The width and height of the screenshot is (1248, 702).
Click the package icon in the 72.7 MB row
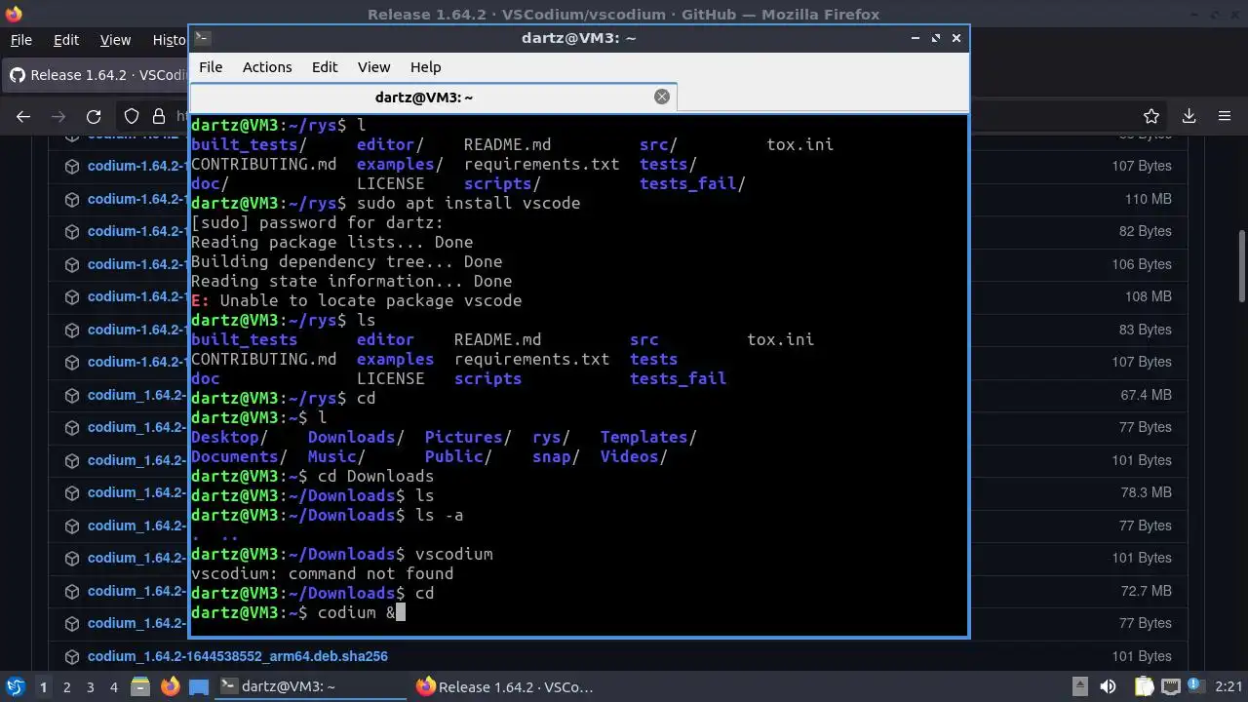(x=72, y=591)
